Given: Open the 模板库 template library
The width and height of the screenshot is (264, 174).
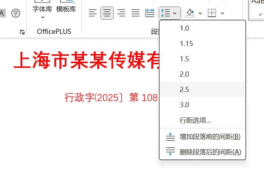Looking at the screenshot, I should click(66, 9).
